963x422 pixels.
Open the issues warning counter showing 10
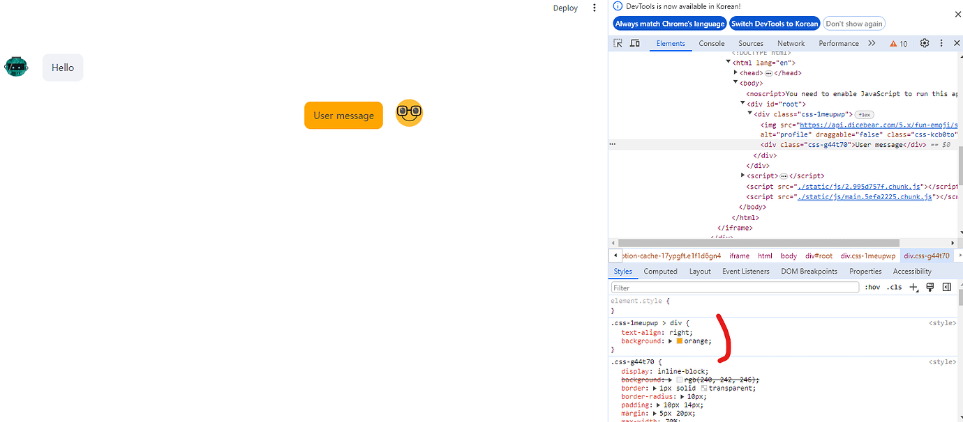pyautogui.click(x=899, y=42)
